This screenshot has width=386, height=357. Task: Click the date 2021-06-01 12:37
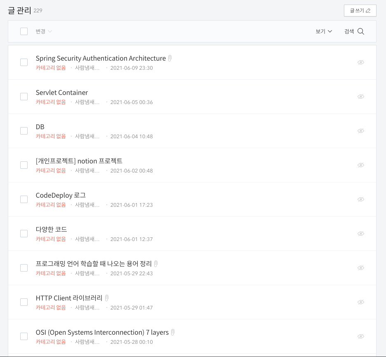[132, 239]
